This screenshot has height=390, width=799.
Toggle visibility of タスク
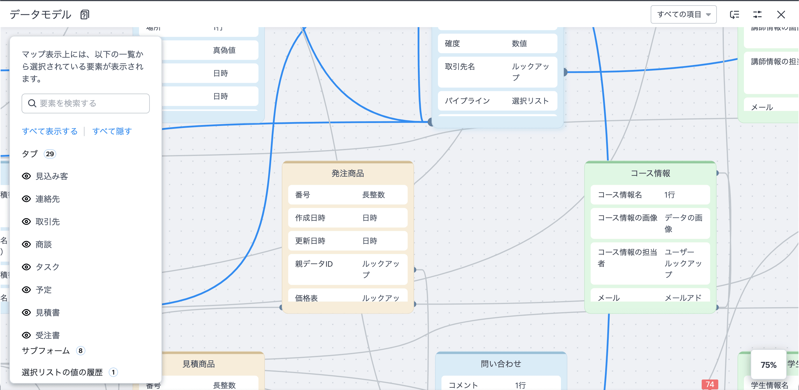point(26,267)
